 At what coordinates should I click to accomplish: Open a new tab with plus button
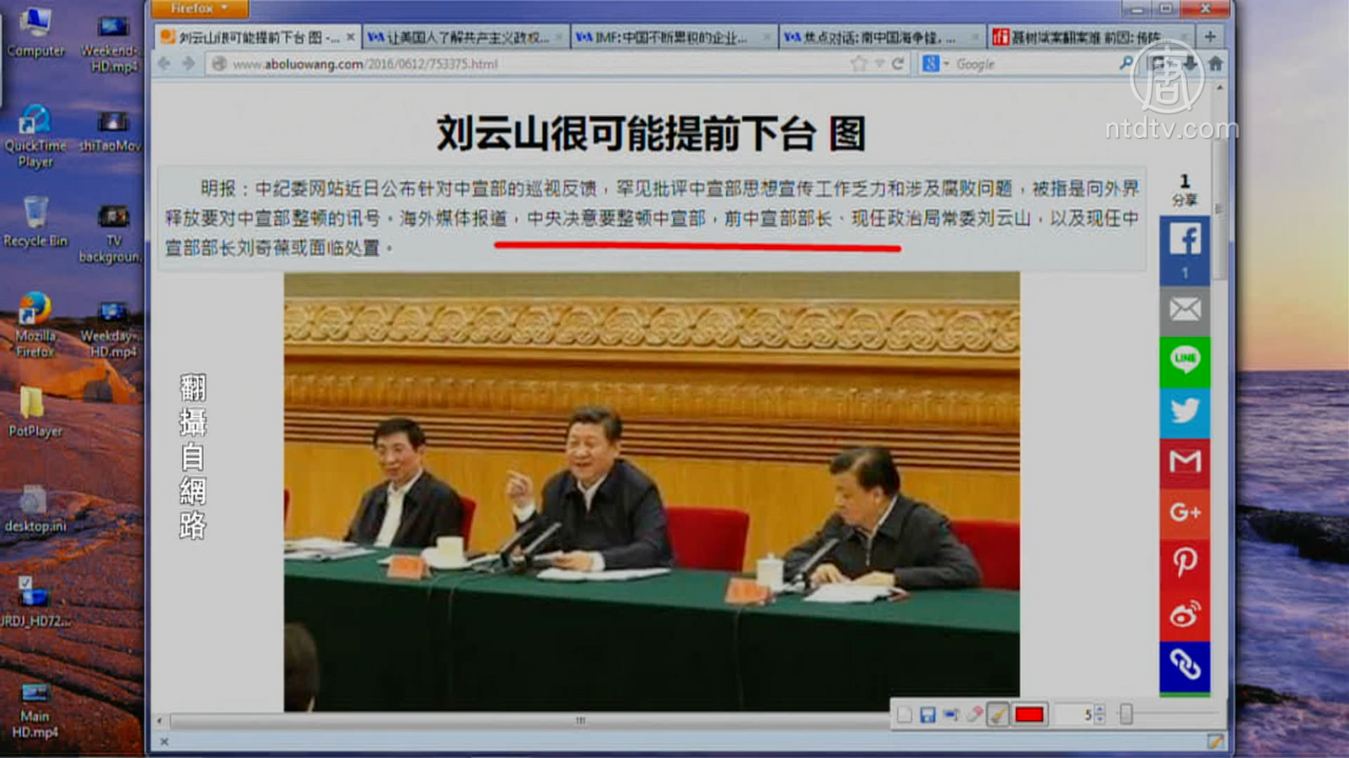click(x=1210, y=37)
